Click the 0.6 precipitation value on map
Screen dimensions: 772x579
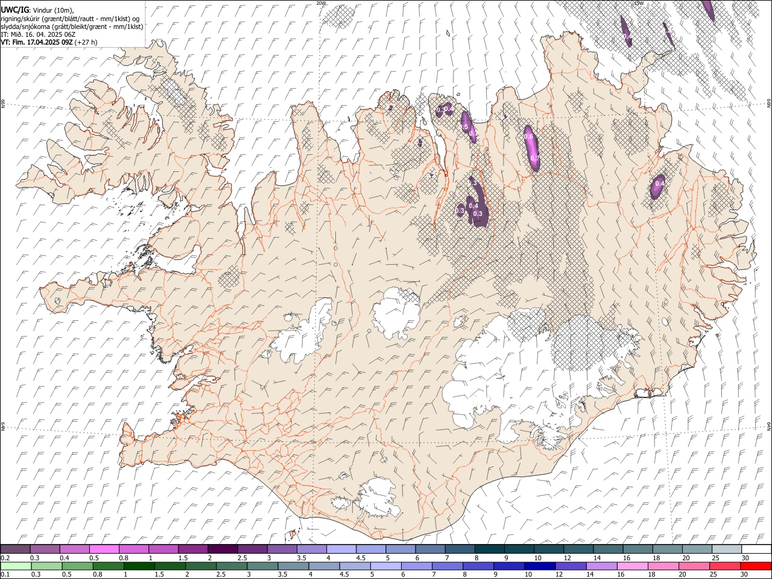tap(528, 137)
